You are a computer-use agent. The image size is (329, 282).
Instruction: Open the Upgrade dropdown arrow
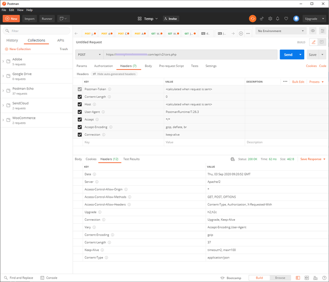click(x=323, y=18)
